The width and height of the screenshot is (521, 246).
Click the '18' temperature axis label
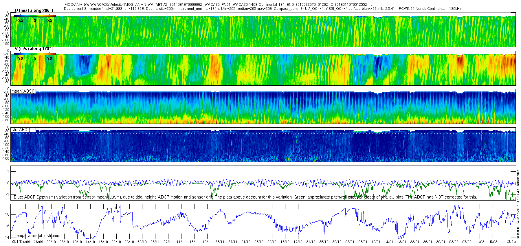coord(7,214)
